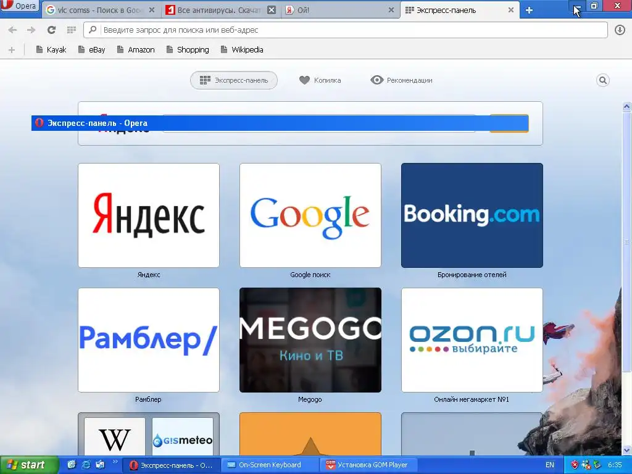Open the Opera main menu button
Image resolution: width=632 pixels, height=474 pixels.
tap(19, 6)
